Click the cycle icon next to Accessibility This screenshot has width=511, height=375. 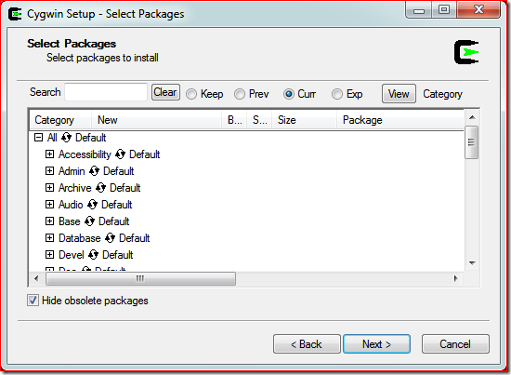120,154
